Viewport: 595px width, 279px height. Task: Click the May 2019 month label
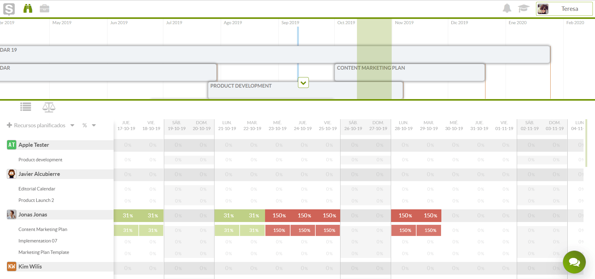click(62, 23)
